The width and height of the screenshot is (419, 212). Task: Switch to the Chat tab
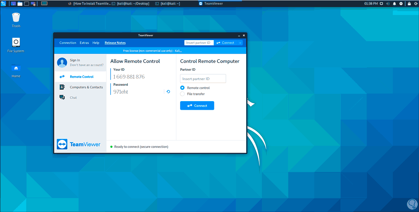coord(80,98)
